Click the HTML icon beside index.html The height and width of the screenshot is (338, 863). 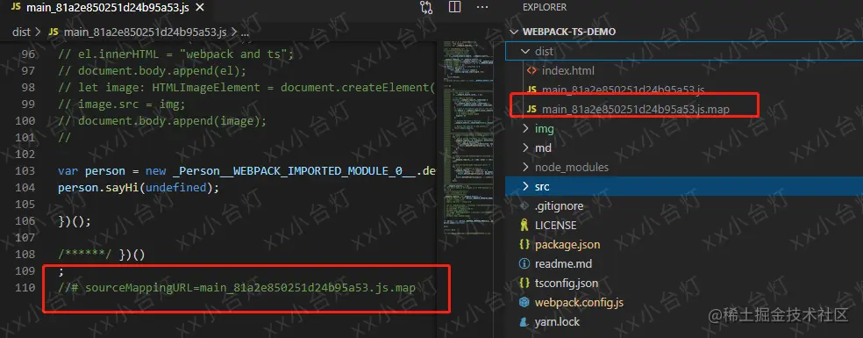(x=531, y=70)
